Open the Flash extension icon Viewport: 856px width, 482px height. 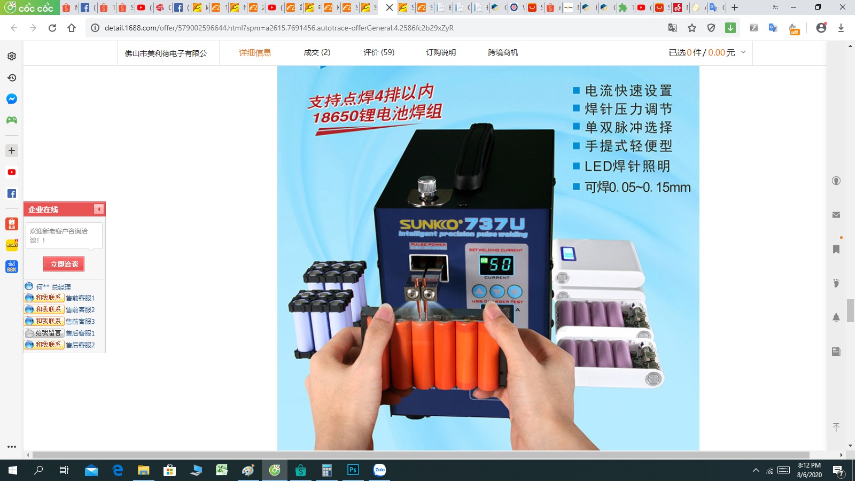click(754, 28)
